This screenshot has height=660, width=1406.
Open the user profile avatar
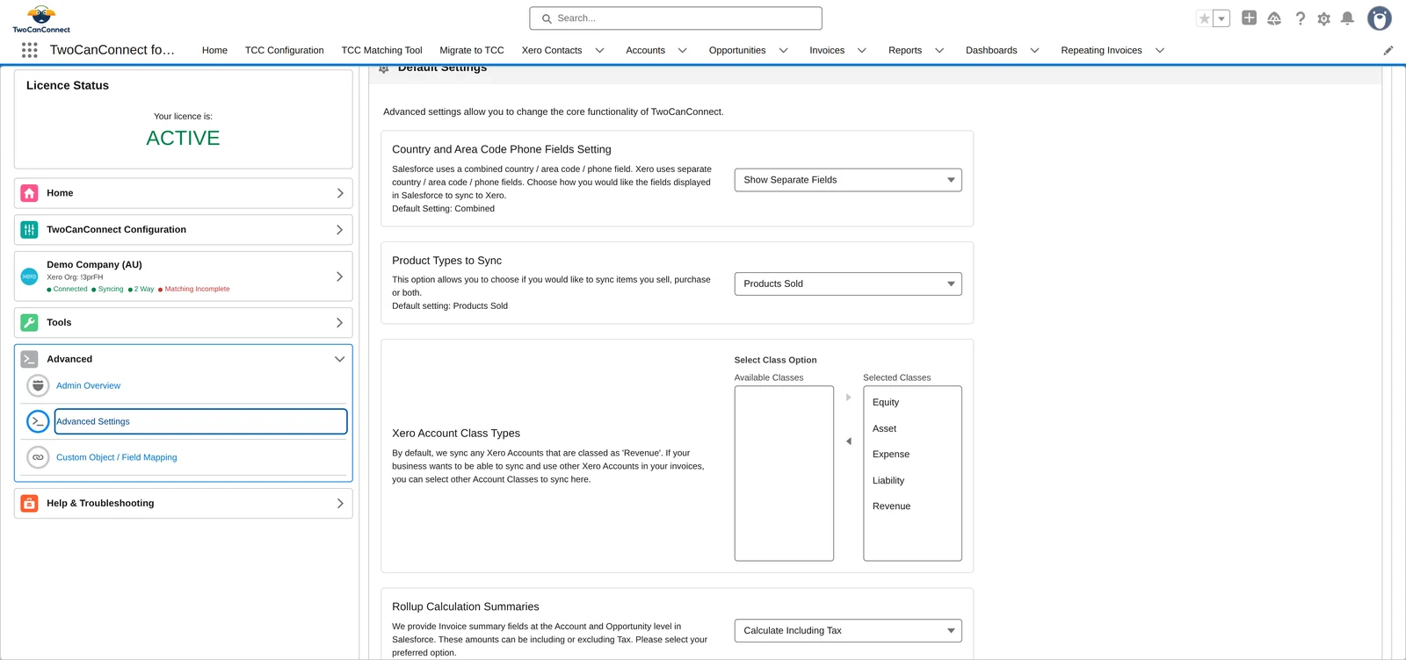[x=1380, y=18]
